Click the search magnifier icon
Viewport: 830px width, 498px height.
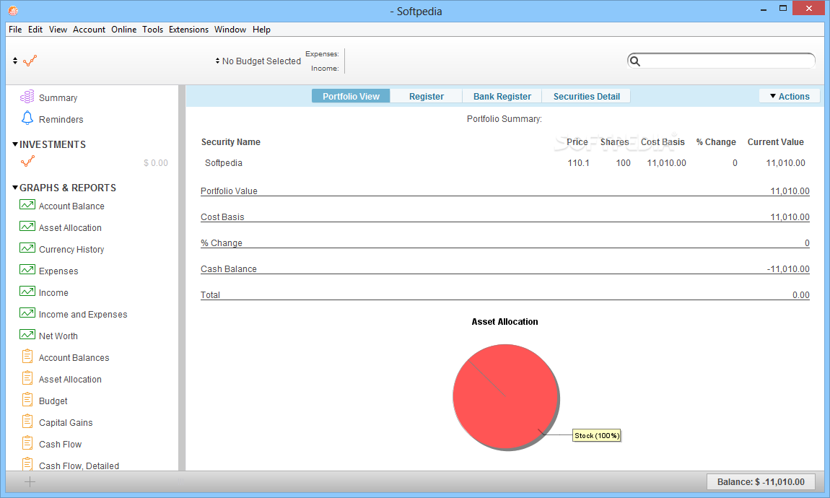tap(635, 61)
